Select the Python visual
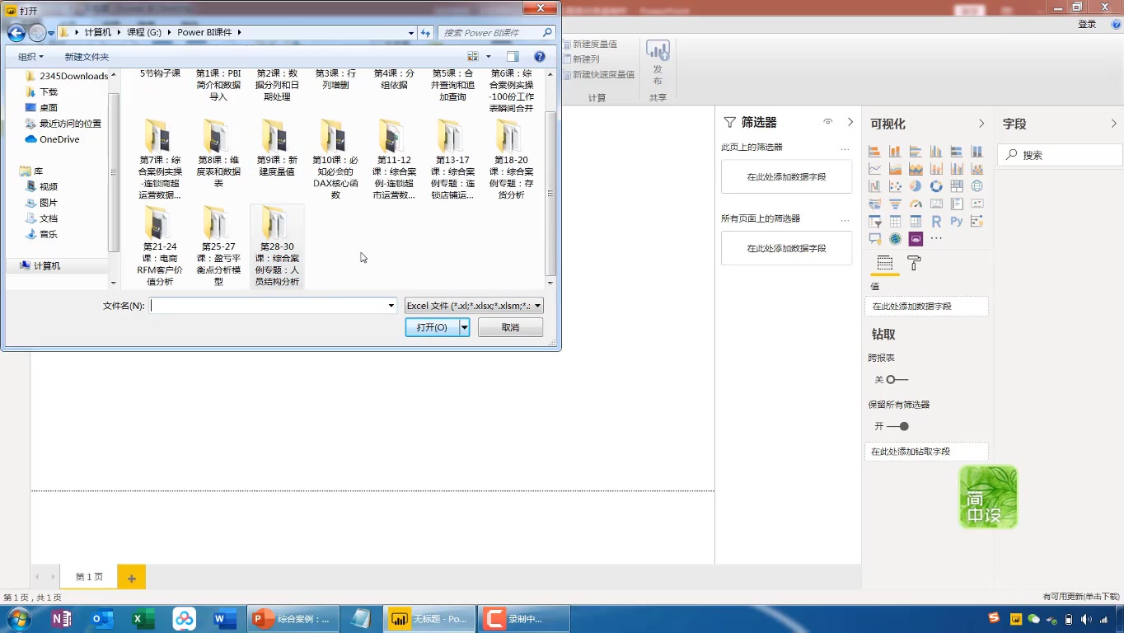This screenshot has height=633, width=1124. pyautogui.click(x=957, y=221)
